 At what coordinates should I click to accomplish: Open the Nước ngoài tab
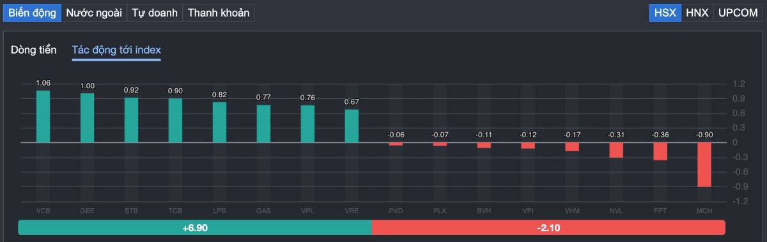click(x=94, y=13)
